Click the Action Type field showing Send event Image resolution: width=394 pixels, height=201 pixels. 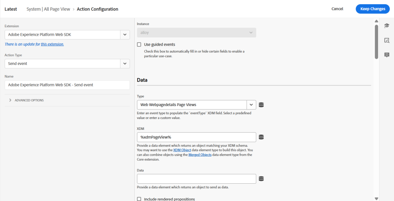(63, 63)
